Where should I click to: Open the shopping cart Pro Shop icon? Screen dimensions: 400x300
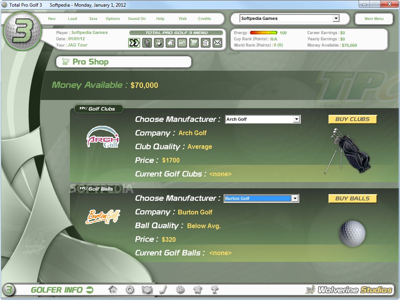[x=194, y=43]
